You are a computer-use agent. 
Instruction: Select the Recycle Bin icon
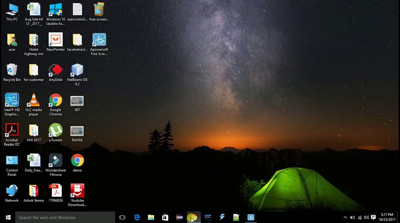12,72
